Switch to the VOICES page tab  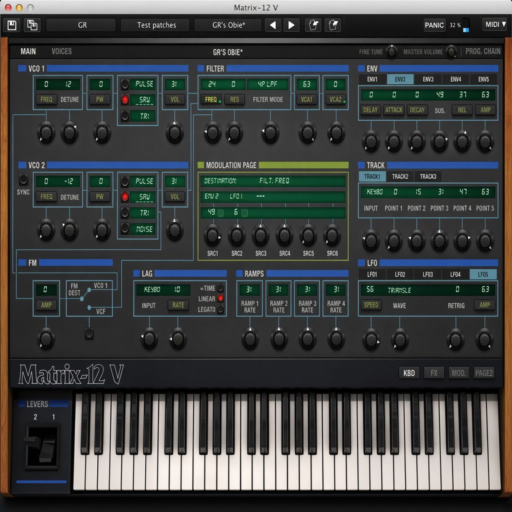[61, 51]
